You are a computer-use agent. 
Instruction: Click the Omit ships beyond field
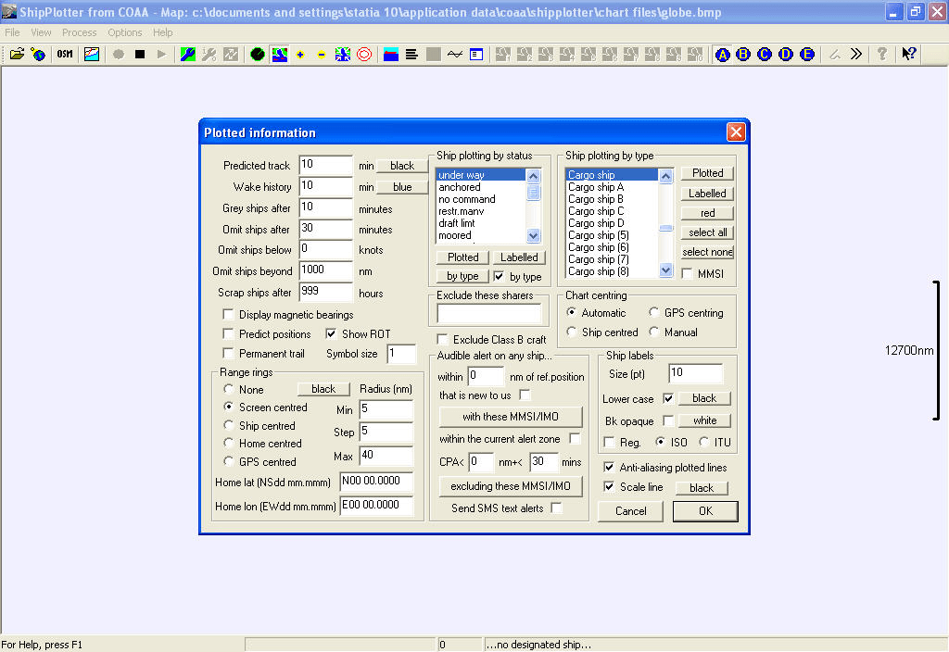coord(325,270)
